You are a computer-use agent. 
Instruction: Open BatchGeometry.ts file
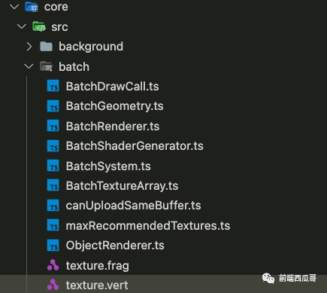tap(114, 106)
